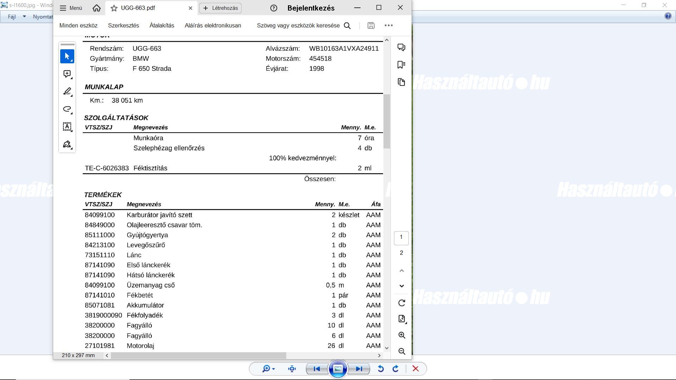Open the Minden eszköz tools menu

[79, 25]
